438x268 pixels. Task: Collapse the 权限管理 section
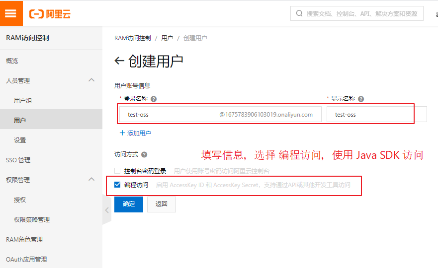(x=91, y=179)
